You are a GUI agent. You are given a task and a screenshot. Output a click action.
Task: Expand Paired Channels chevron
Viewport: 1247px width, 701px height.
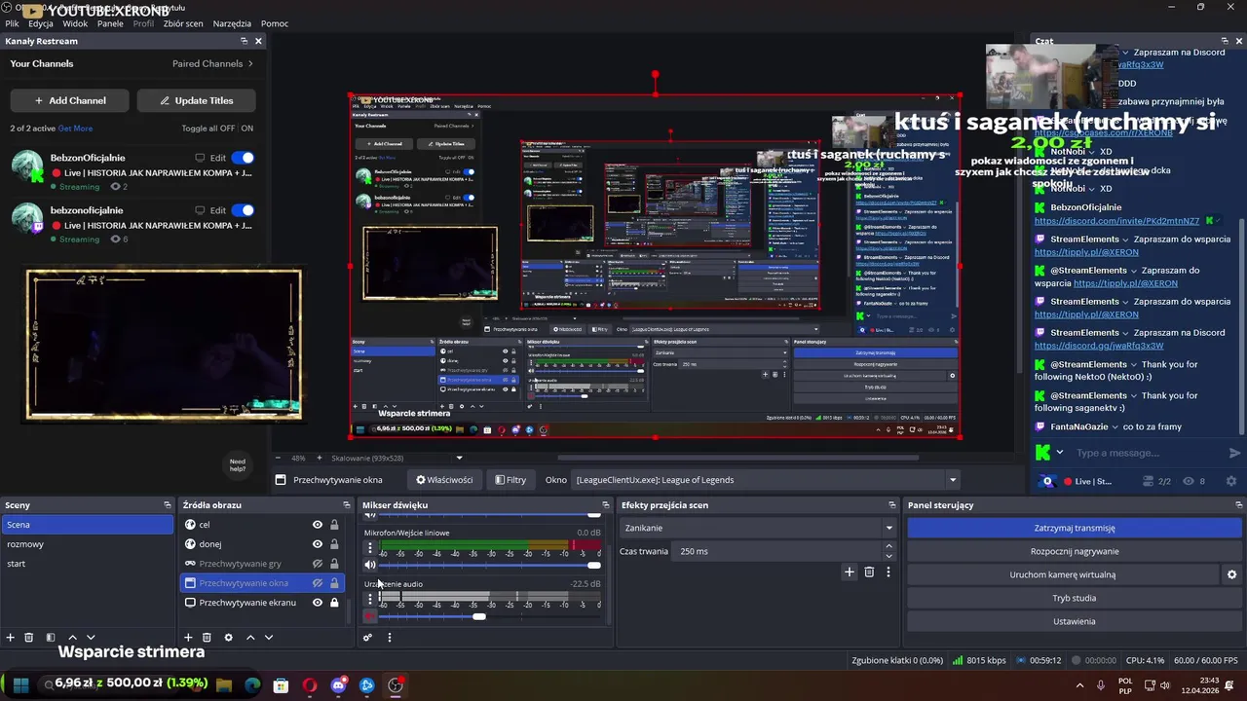tap(250, 63)
